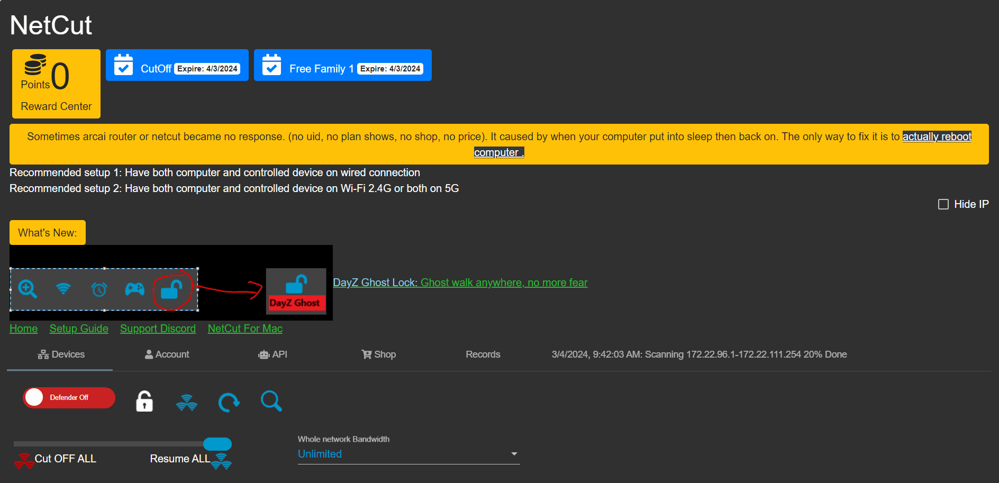Switch to the Account tab
The image size is (999, 483).
[167, 354]
